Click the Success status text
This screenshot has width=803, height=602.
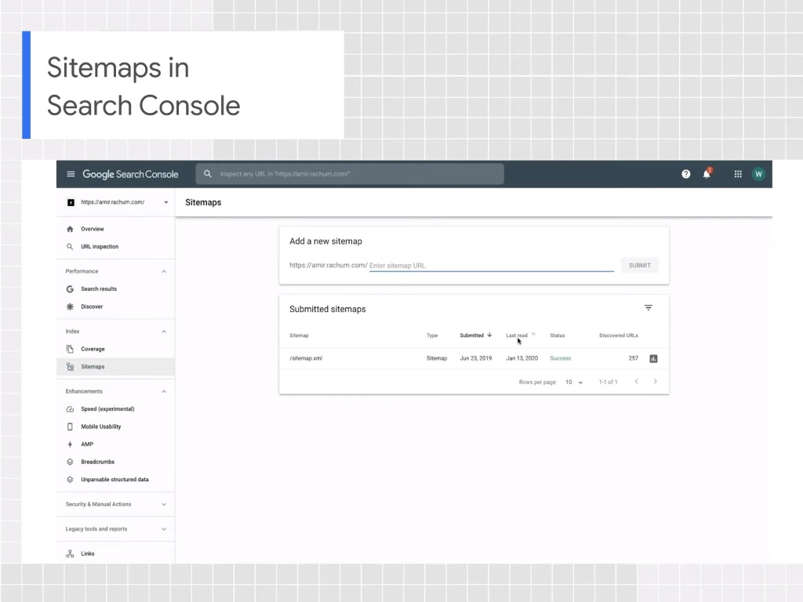coord(560,358)
